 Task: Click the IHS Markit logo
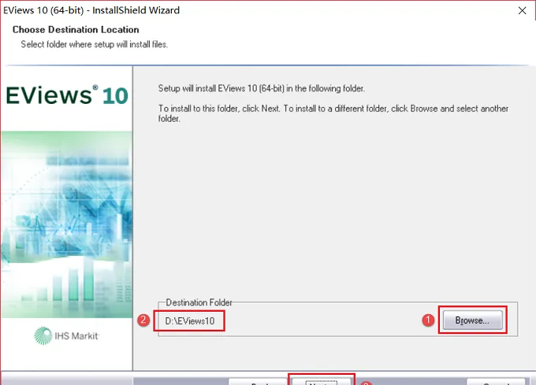(66, 336)
